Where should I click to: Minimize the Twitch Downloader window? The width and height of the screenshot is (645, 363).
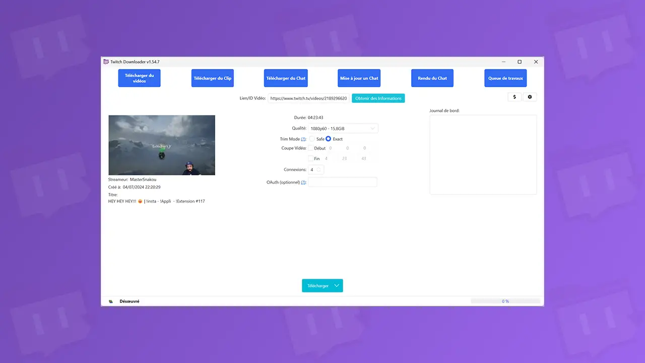pos(503,62)
